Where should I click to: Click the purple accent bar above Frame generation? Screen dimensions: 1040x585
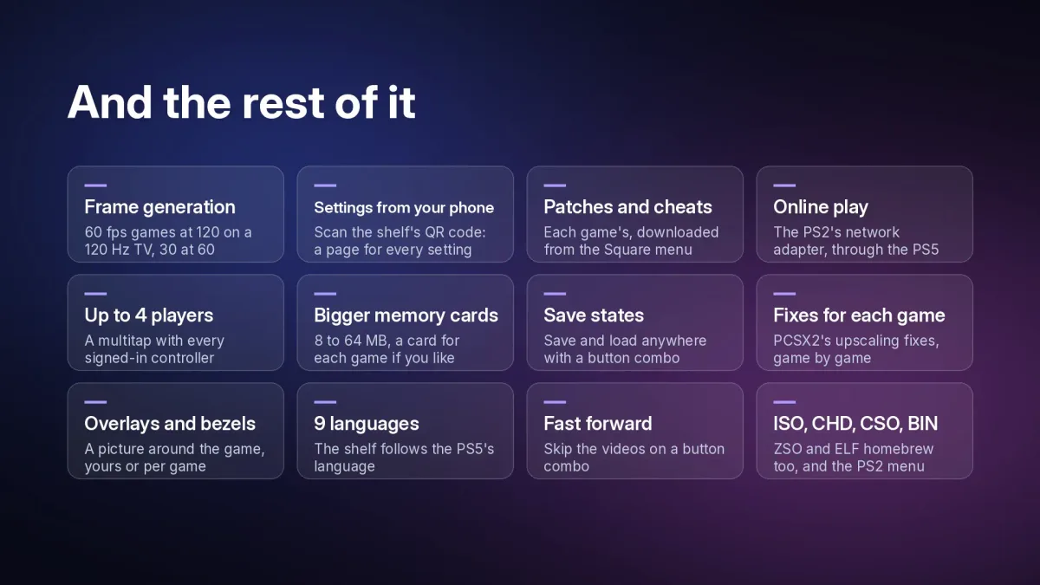(95, 185)
